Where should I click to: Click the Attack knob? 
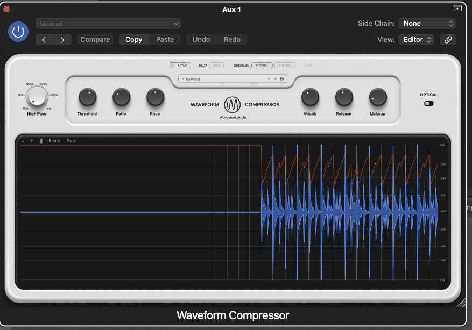310,97
